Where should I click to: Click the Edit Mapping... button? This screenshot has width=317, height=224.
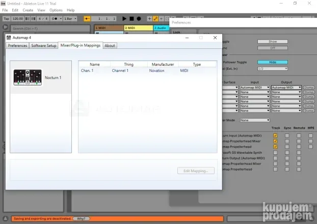196,171
